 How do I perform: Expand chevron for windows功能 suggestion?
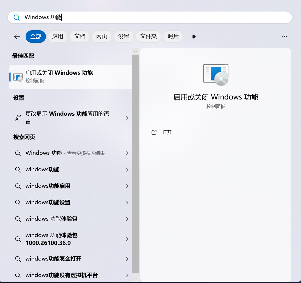tap(127, 170)
